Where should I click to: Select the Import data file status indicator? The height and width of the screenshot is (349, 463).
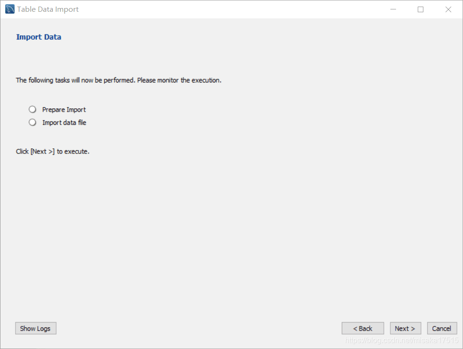[33, 122]
